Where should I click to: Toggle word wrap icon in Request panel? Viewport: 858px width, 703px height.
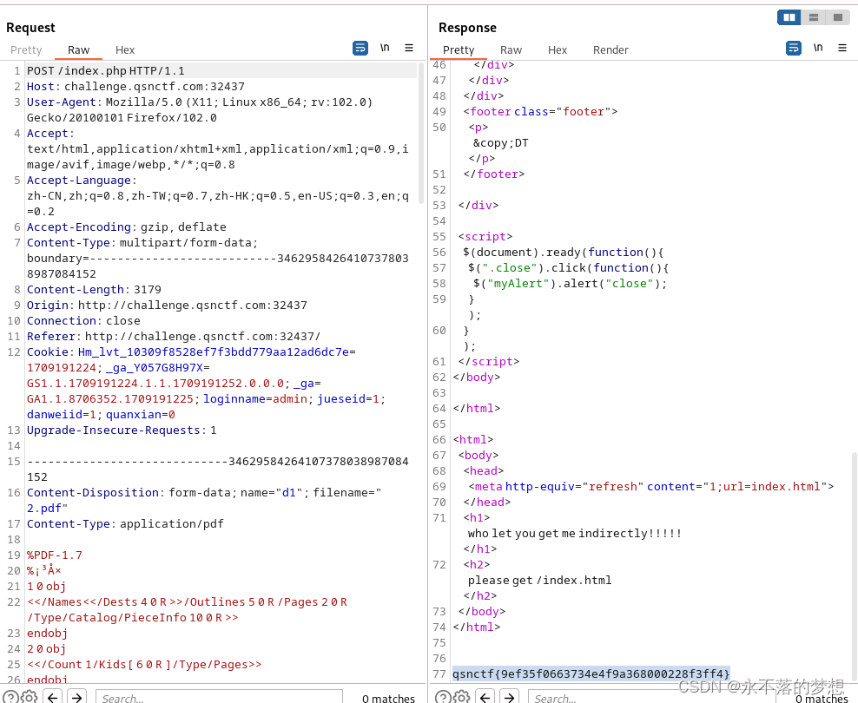point(360,48)
